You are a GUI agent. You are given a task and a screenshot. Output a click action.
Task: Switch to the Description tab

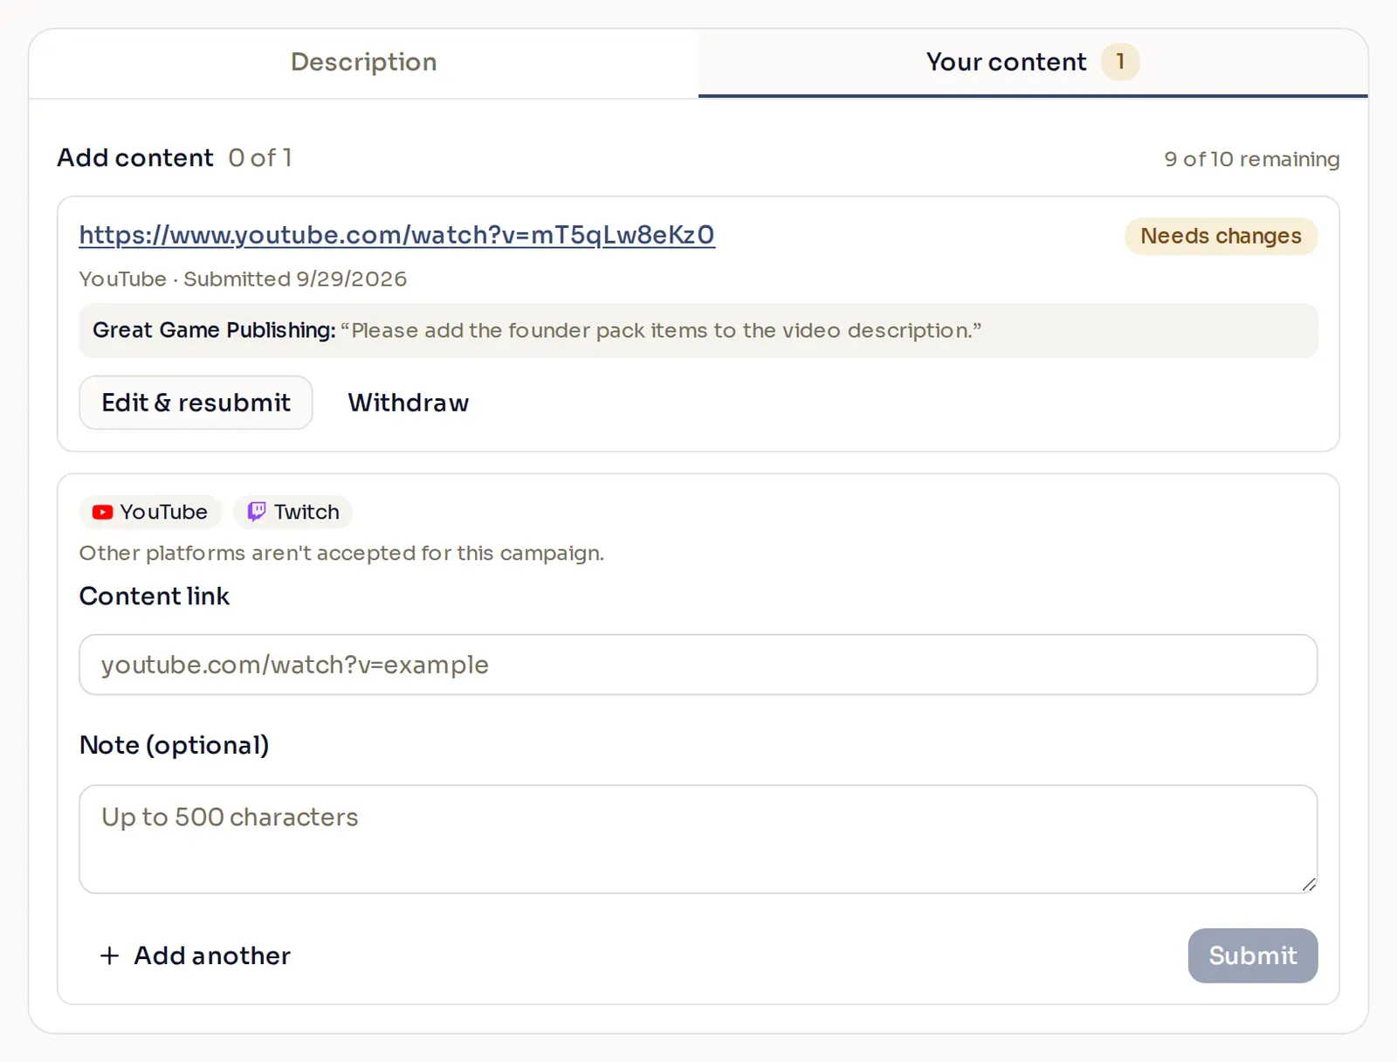363,62
